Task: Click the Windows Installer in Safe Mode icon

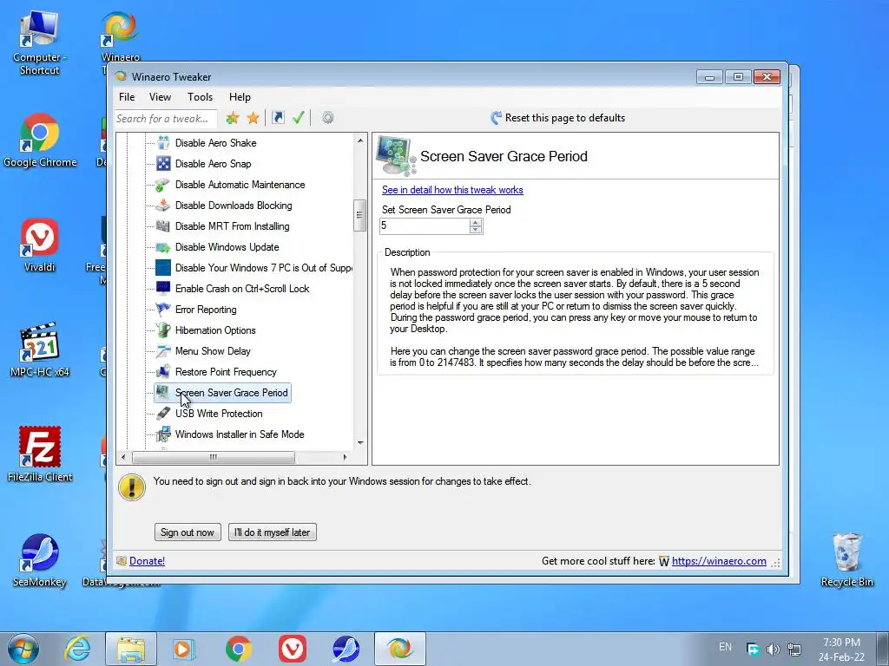Action: (x=163, y=434)
